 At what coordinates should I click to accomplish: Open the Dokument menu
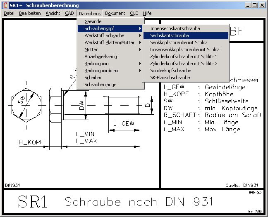pos(115,13)
